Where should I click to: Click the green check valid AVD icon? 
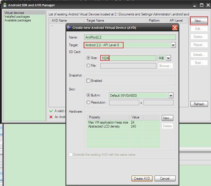[x=51, y=111]
